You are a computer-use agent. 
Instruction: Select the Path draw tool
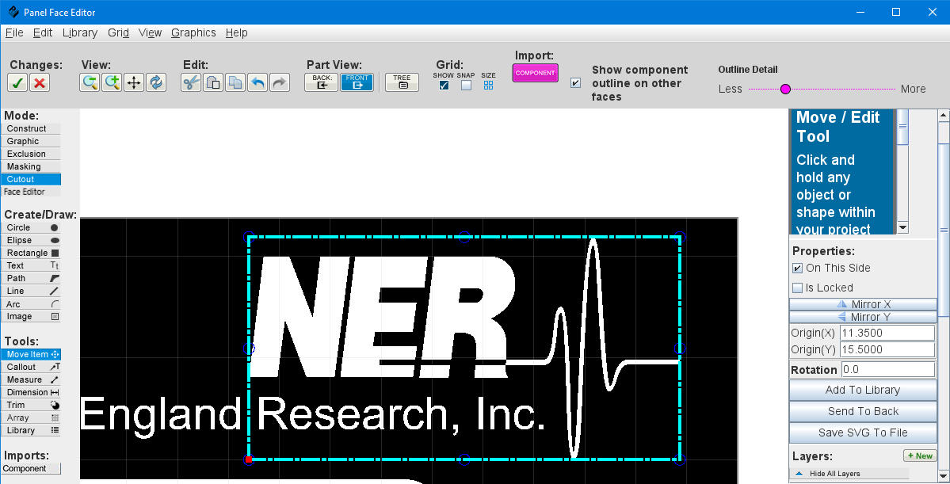tap(31, 279)
